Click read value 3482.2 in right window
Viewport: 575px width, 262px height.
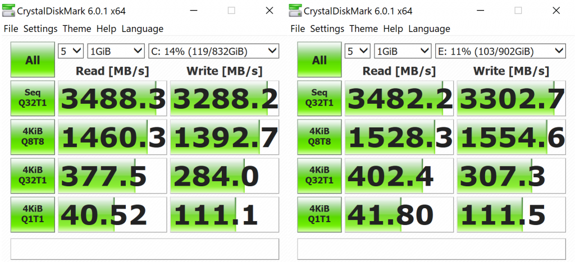399,98
